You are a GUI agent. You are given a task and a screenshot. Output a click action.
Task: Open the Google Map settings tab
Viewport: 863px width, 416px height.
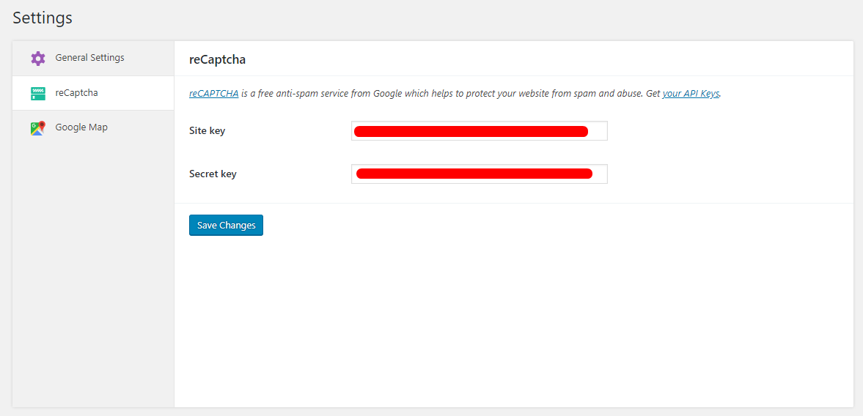81,127
